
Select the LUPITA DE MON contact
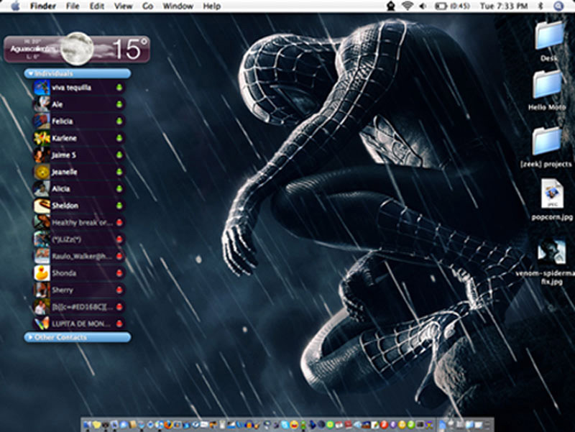coord(79,323)
